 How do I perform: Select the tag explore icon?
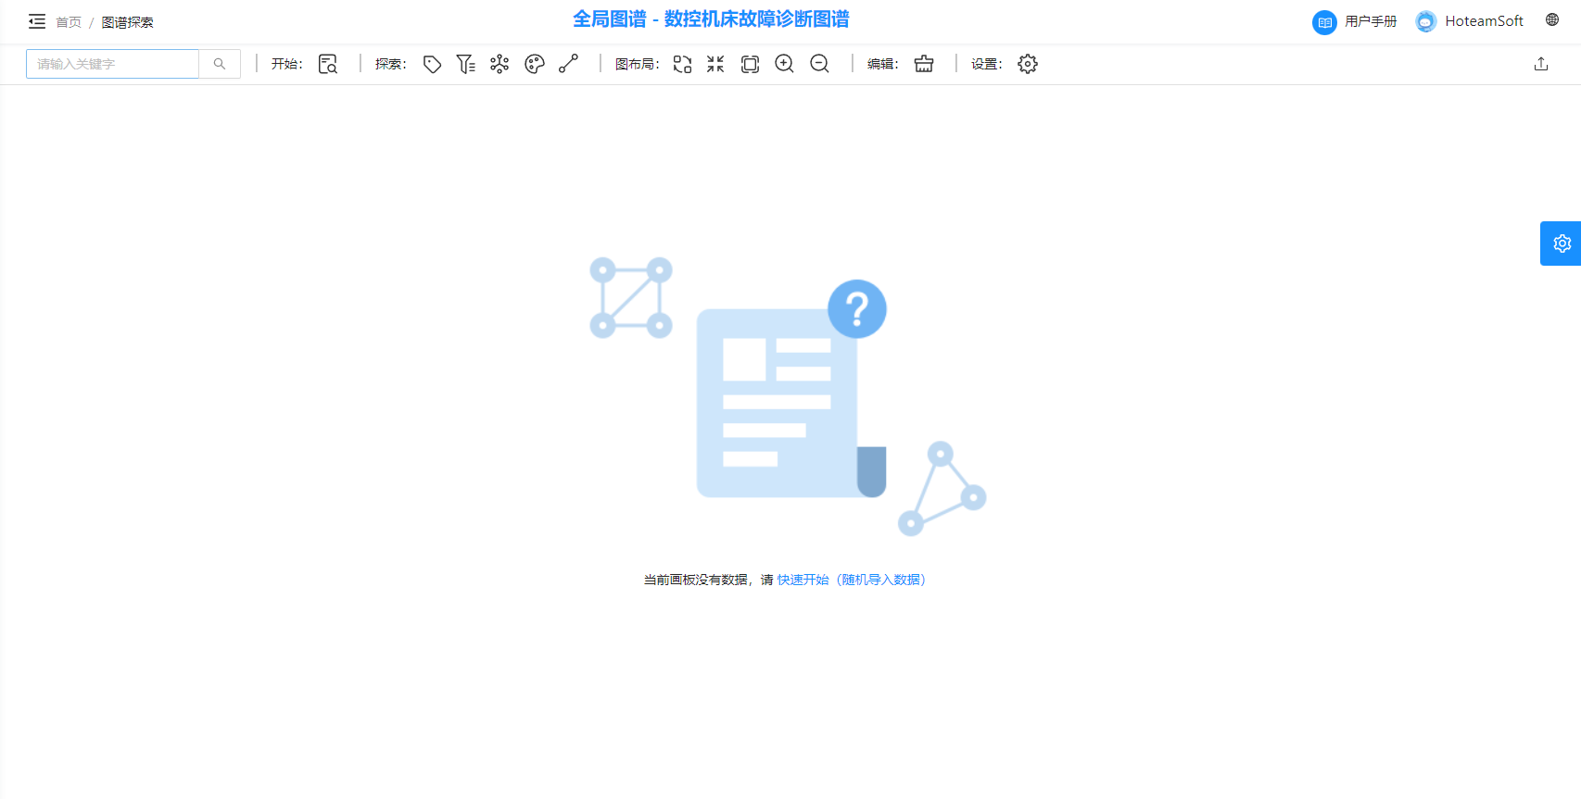tap(432, 64)
